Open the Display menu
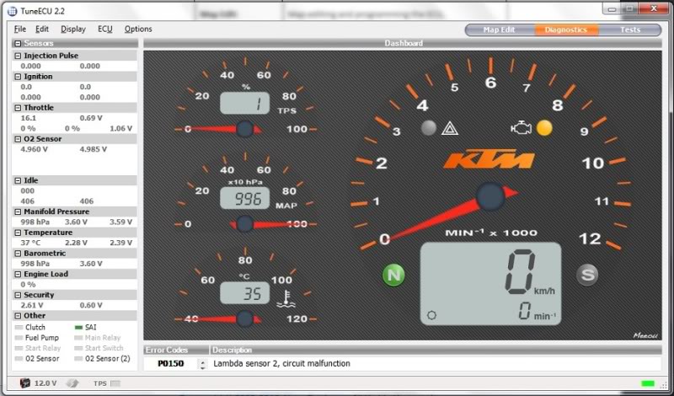Image resolution: width=674 pixels, height=396 pixels. (x=73, y=29)
